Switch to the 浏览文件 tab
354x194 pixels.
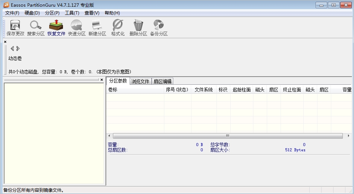[140, 81]
